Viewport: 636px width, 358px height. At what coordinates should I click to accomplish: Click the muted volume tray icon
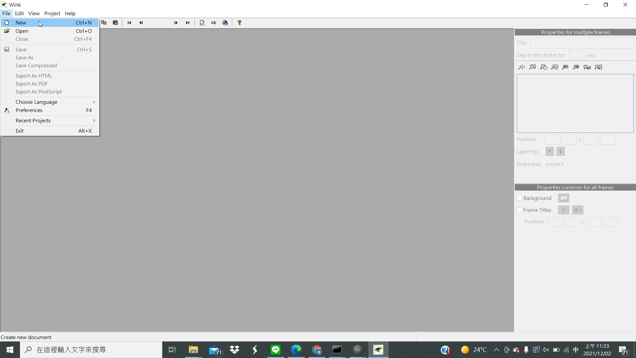coord(546,350)
